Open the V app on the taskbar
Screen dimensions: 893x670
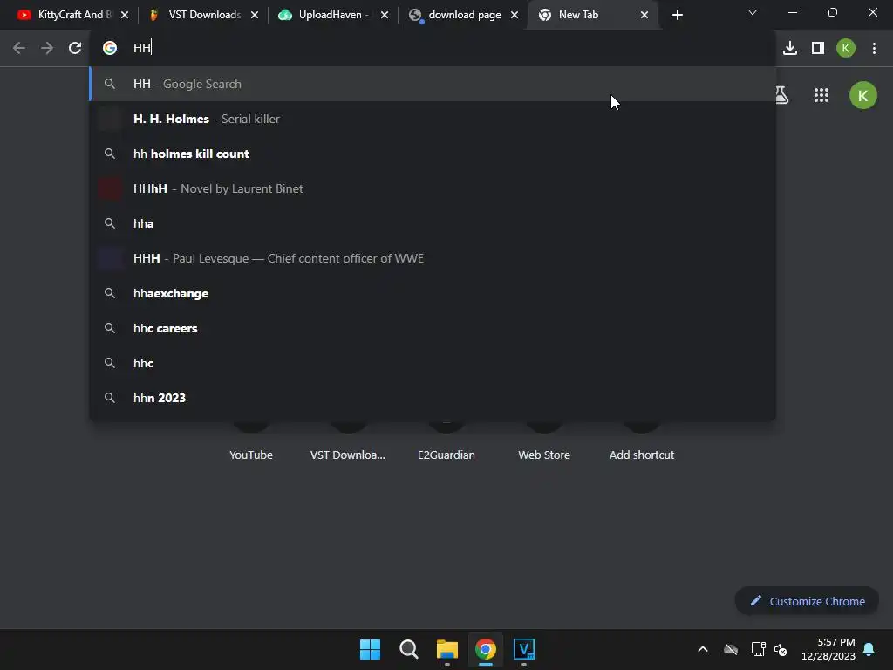524,649
